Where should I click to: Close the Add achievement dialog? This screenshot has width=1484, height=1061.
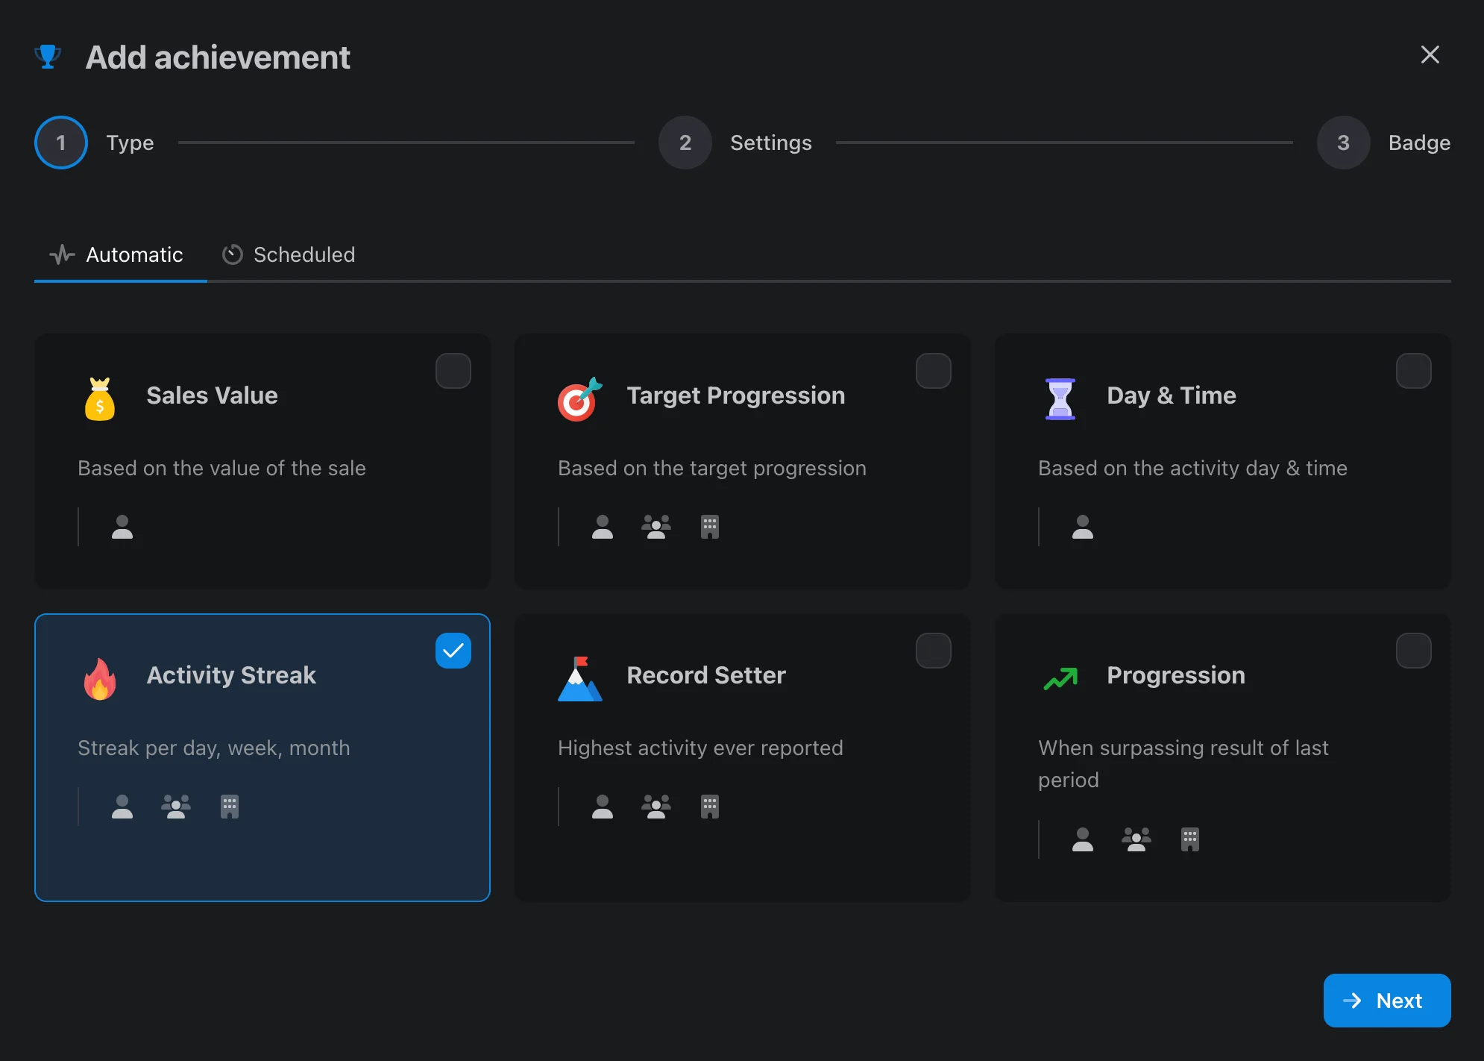pos(1430,54)
